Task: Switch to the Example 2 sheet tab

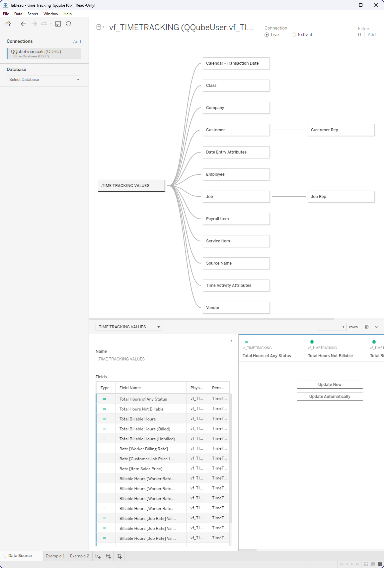Action: pyautogui.click(x=80, y=556)
